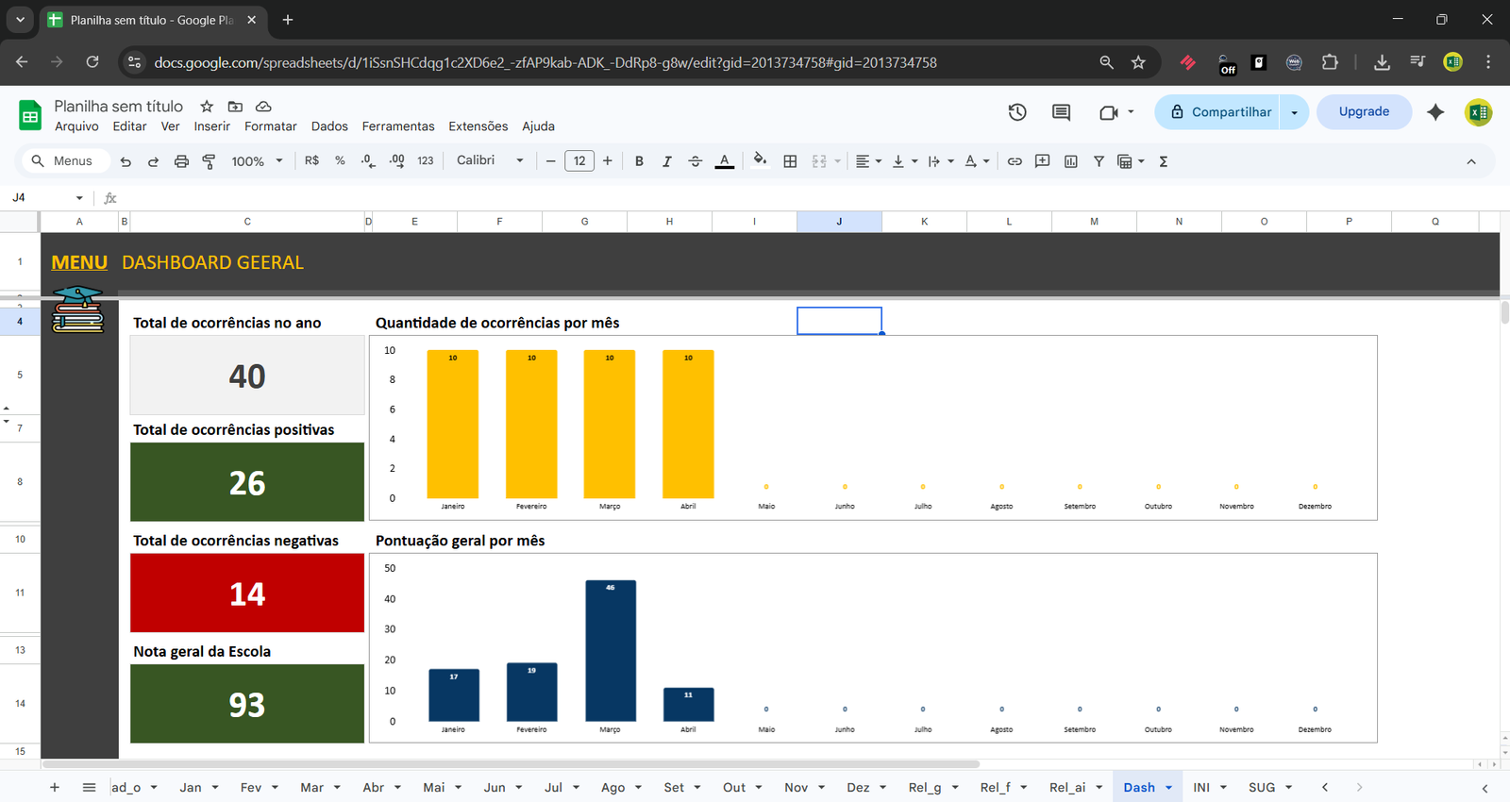1510x802 pixels.
Task: Open the Dash sheet tab arrow
Action: point(1169,788)
